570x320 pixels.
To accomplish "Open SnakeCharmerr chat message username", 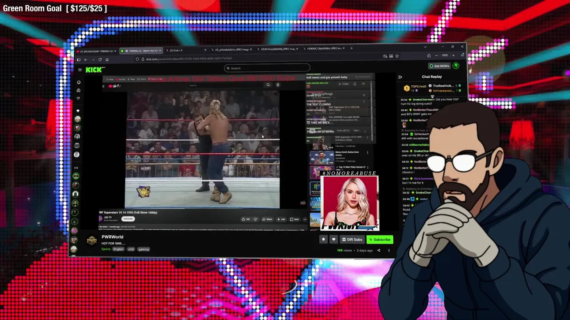I will coord(423,100).
